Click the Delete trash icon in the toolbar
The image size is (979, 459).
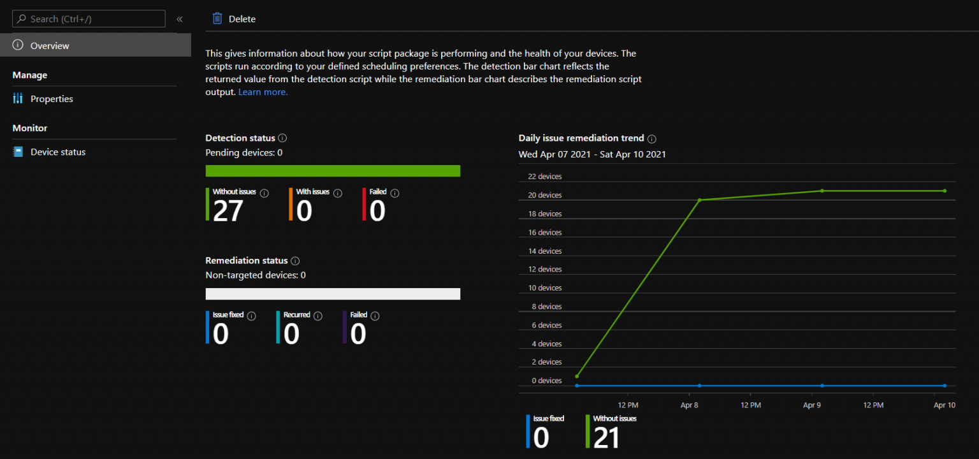(x=217, y=18)
